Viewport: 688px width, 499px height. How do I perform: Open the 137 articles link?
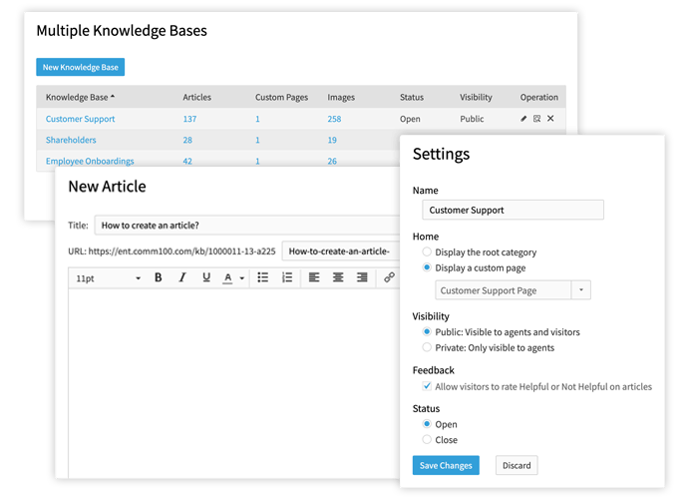coord(189,119)
